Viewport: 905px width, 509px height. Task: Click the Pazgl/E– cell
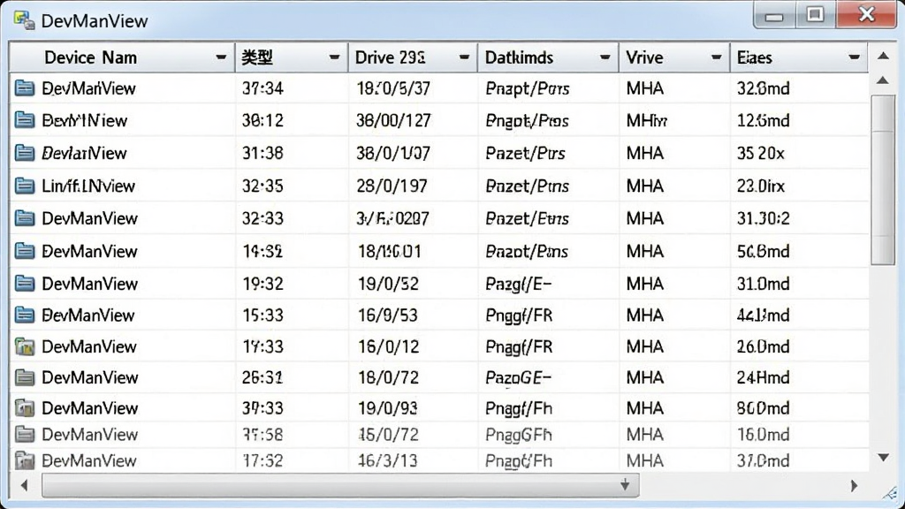pyautogui.click(x=518, y=284)
